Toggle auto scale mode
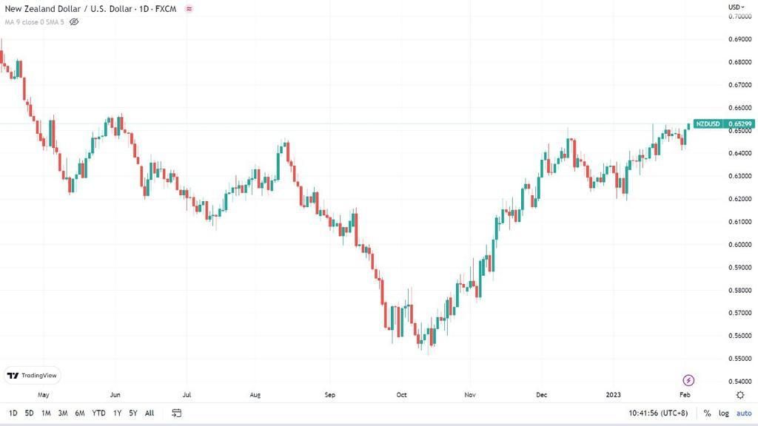 click(744, 413)
